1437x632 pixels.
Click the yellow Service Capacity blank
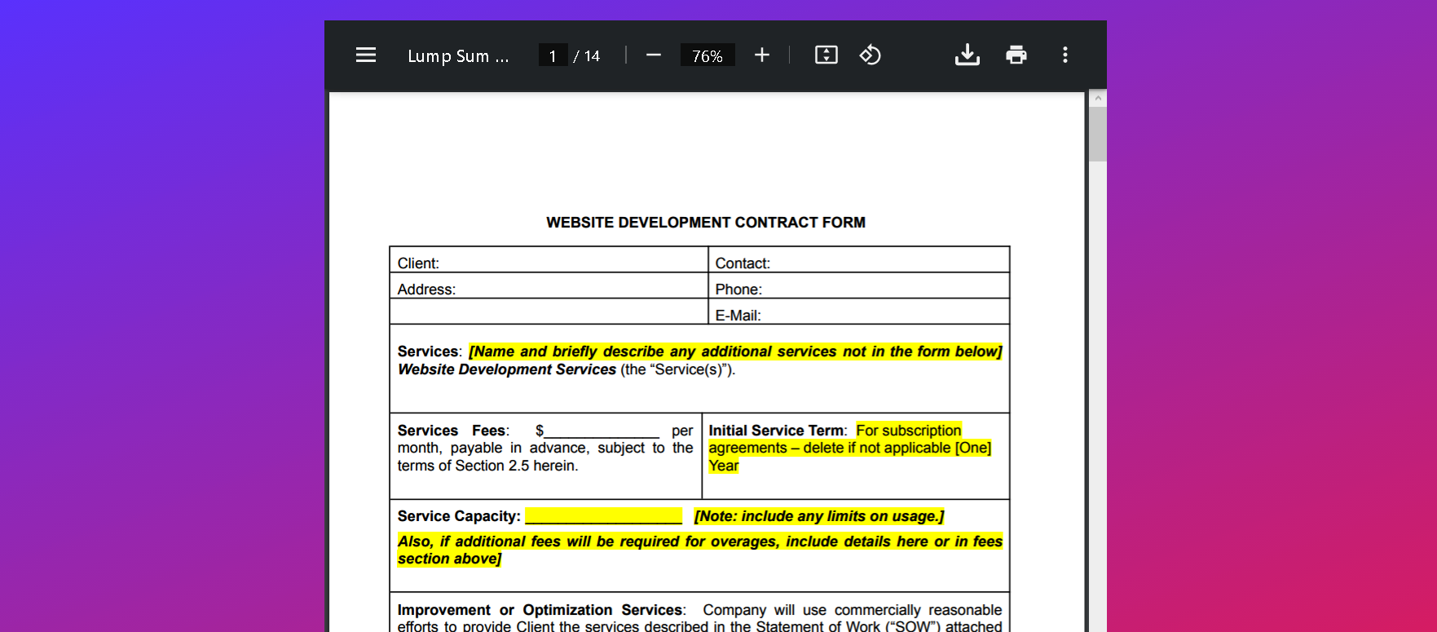click(603, 516)
